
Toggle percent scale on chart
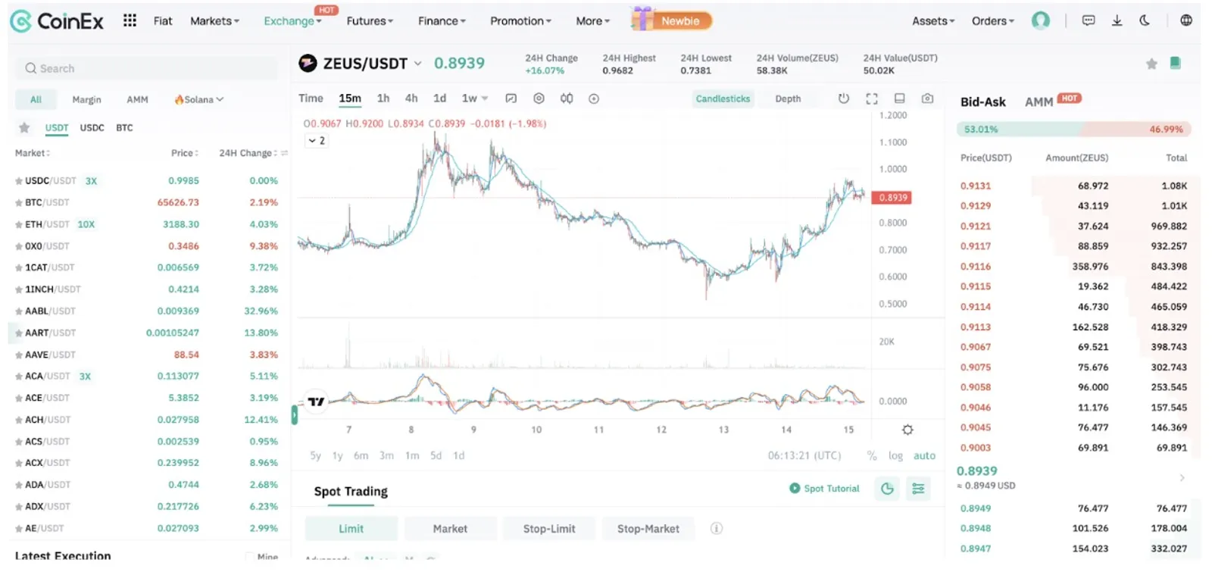coord(872,455)
